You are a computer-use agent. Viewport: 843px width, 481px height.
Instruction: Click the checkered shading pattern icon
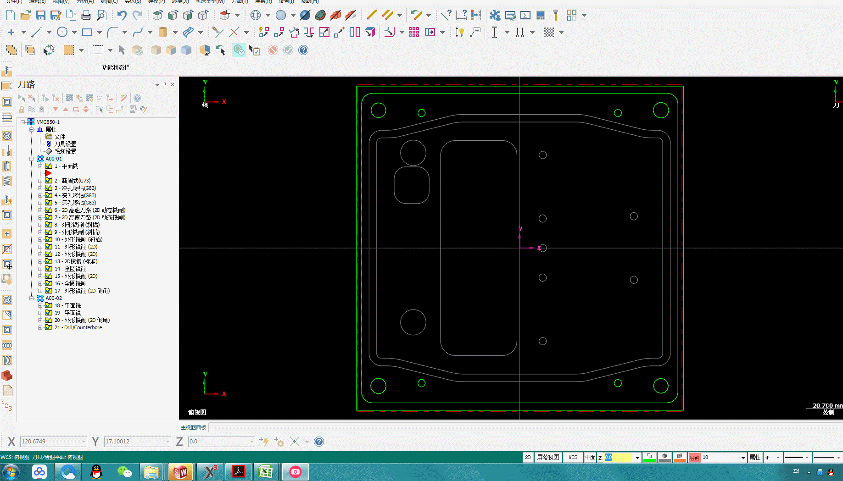point(549,32)
